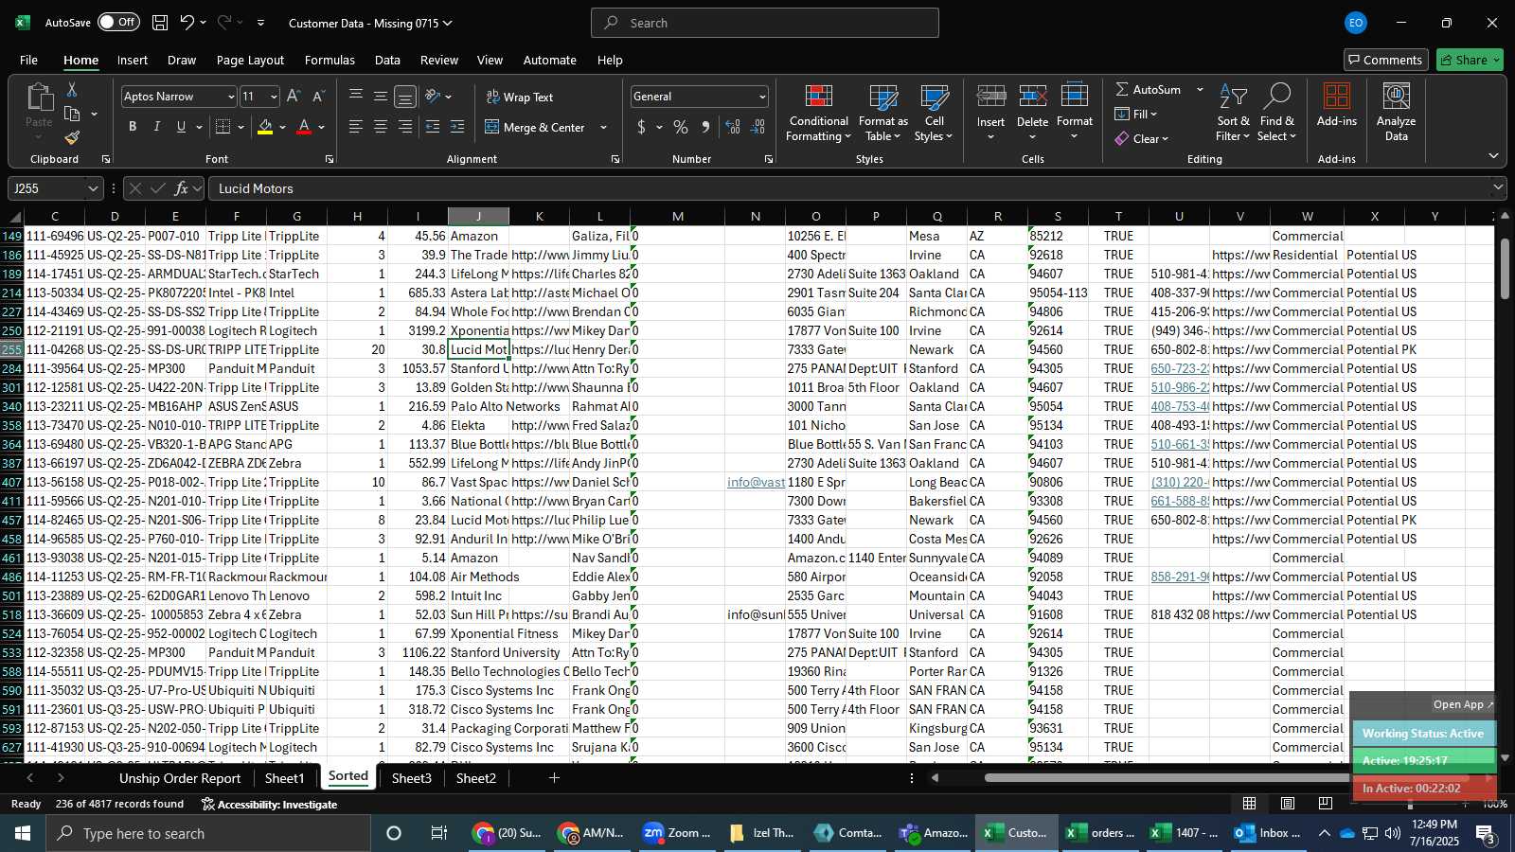Click the Increase Indent icon
The image size is (1515, 852).
[457, 127]
